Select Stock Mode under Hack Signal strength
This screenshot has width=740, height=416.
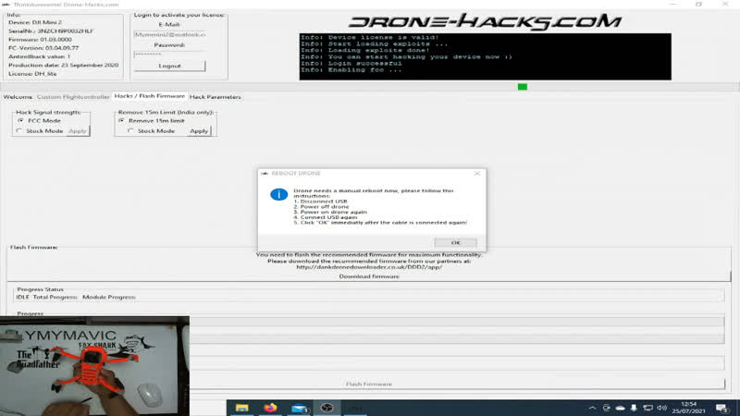pyautogui.click(x=19, y=131)
